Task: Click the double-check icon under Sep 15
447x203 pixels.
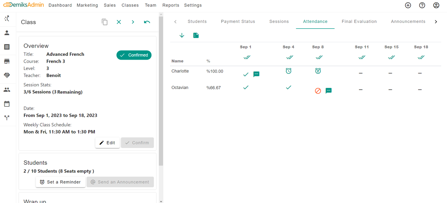Action: tap(392, 57)
